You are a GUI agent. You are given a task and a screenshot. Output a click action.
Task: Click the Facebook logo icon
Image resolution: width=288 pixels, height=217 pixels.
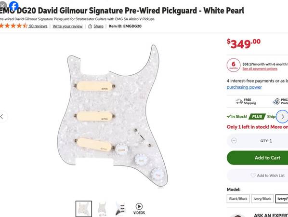(x=14, y=6)
